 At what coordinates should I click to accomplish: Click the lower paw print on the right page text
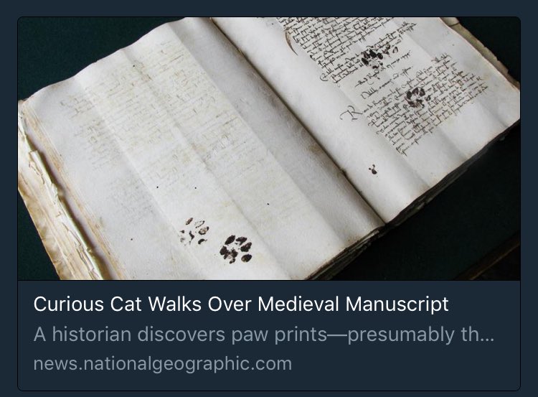[417, 96]
